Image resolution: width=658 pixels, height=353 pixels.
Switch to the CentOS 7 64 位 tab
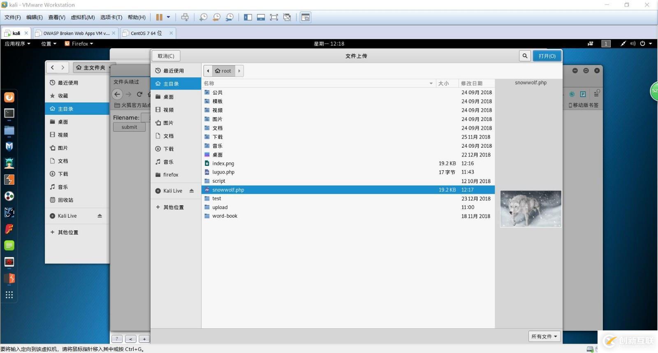coord(148,33)
